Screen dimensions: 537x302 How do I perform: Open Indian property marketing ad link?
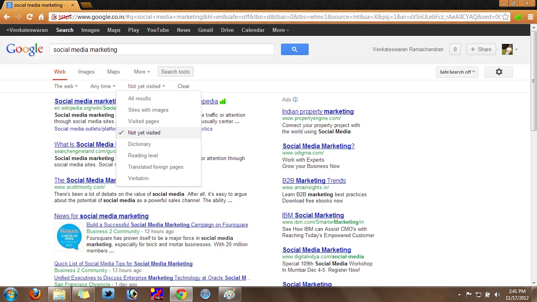click(318, 111)
